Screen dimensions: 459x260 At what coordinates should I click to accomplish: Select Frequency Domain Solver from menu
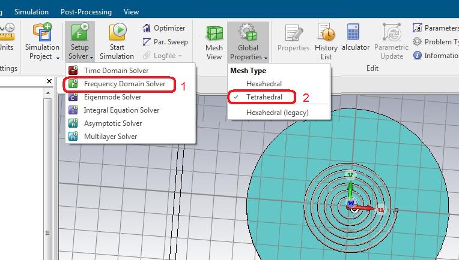pos(130,84)
